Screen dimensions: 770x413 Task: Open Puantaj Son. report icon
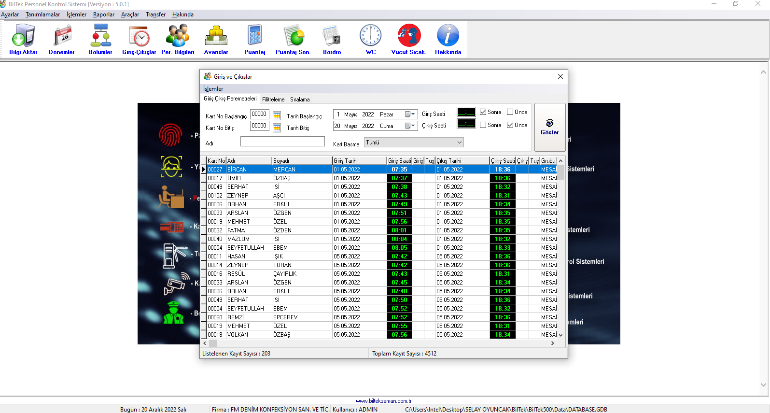[293, 40]
